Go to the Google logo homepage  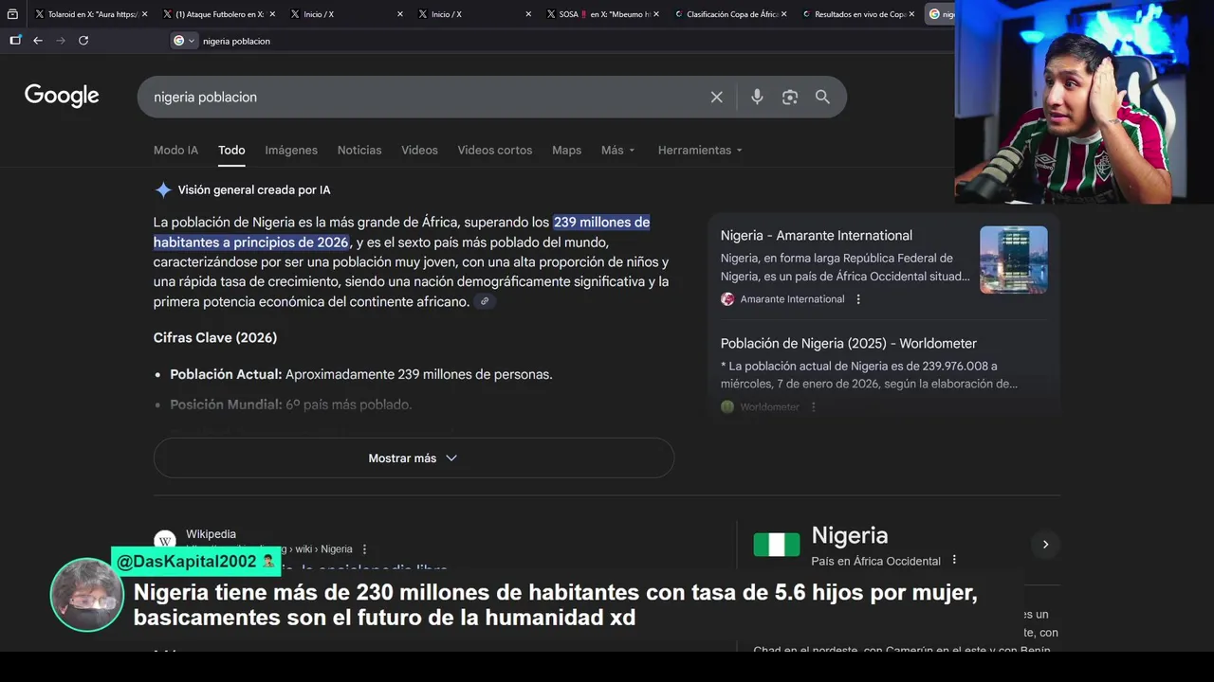tap(62, 96)
